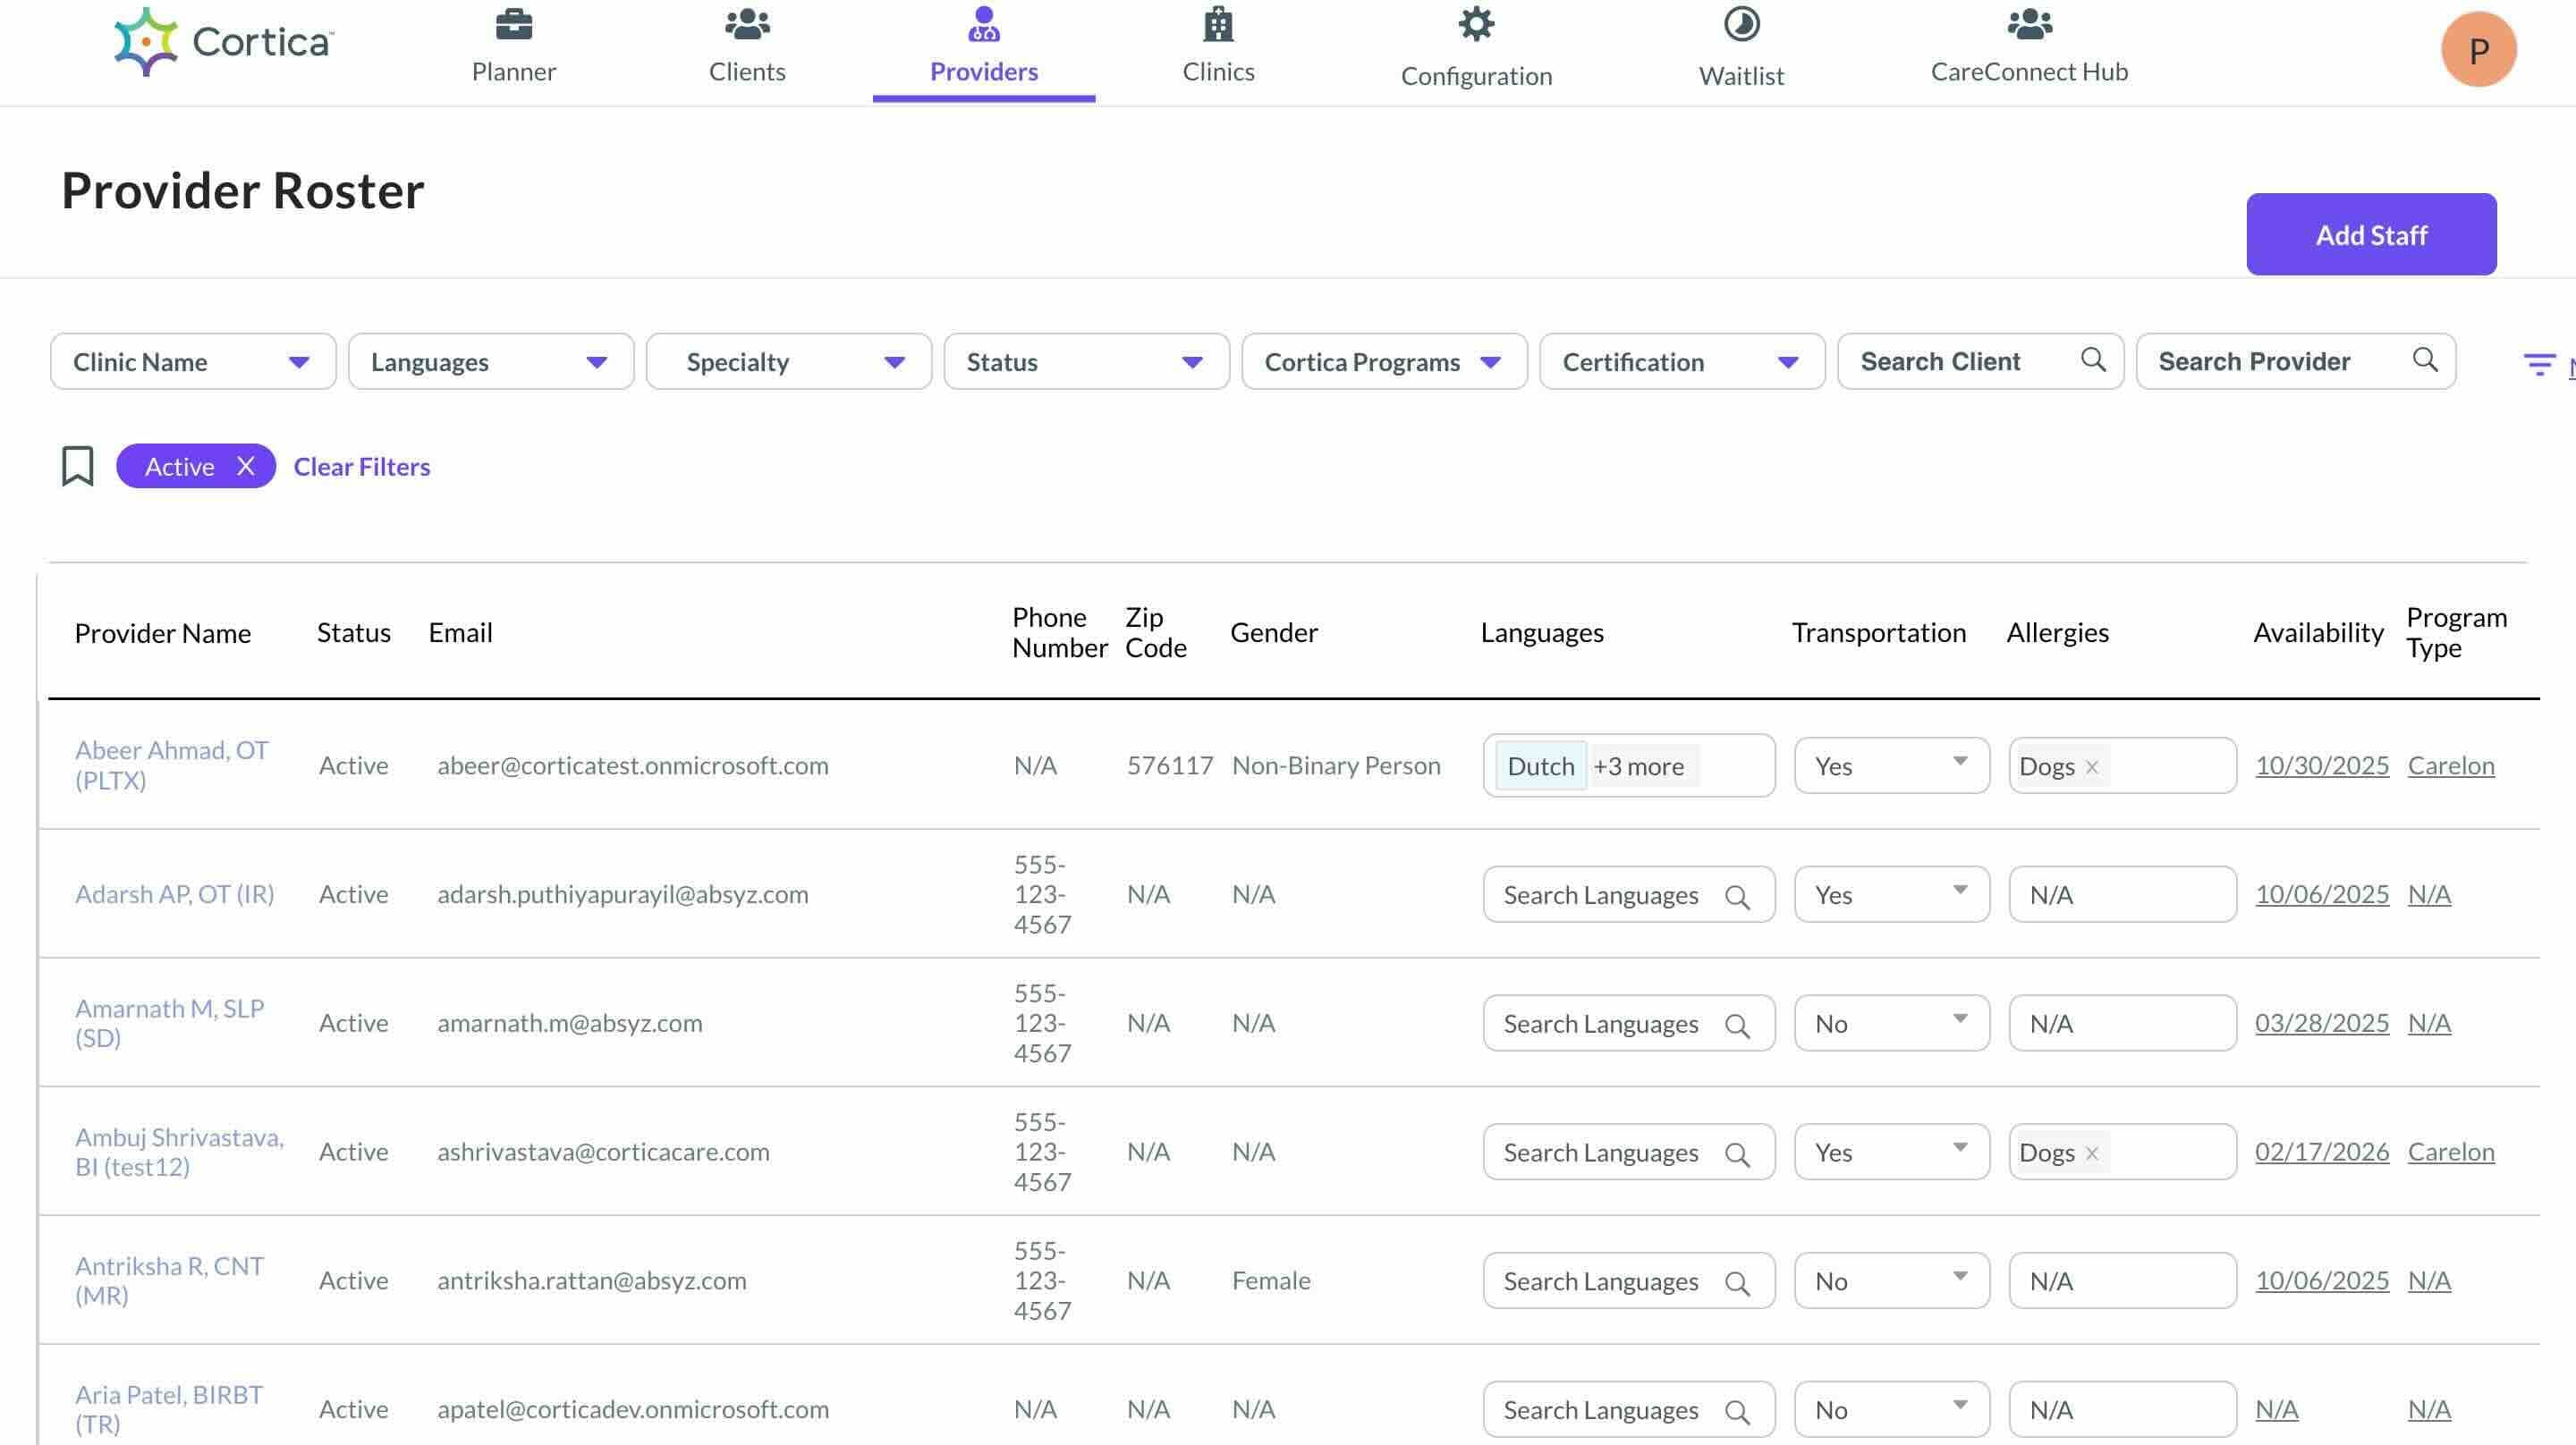Open Aria Patel, BIRBT provider link
The width and height of the screenshot is (2576, 1445).
(170, 1409)
